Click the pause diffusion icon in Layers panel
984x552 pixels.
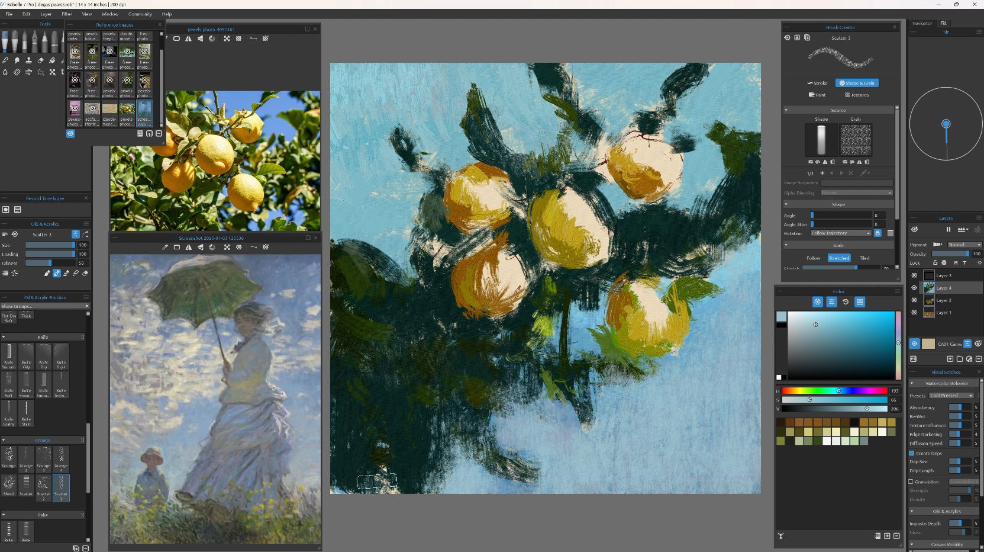coord(948,229)
